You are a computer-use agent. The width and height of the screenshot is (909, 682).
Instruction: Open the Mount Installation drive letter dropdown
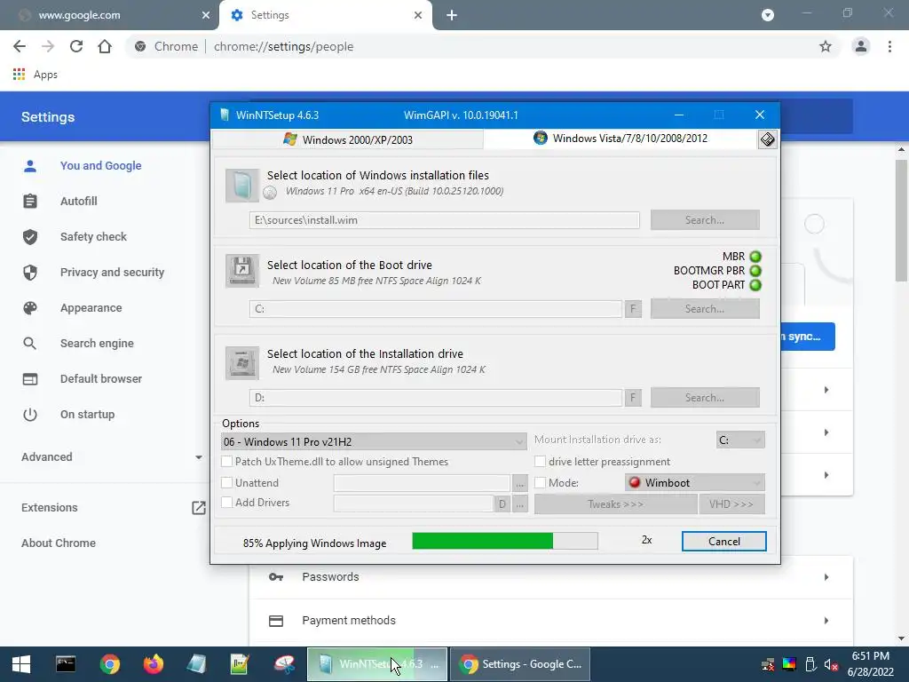point(740,440)
